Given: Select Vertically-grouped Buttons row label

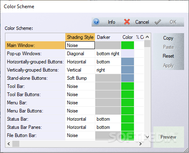Looking at the screenshot, I should (35, 70).
